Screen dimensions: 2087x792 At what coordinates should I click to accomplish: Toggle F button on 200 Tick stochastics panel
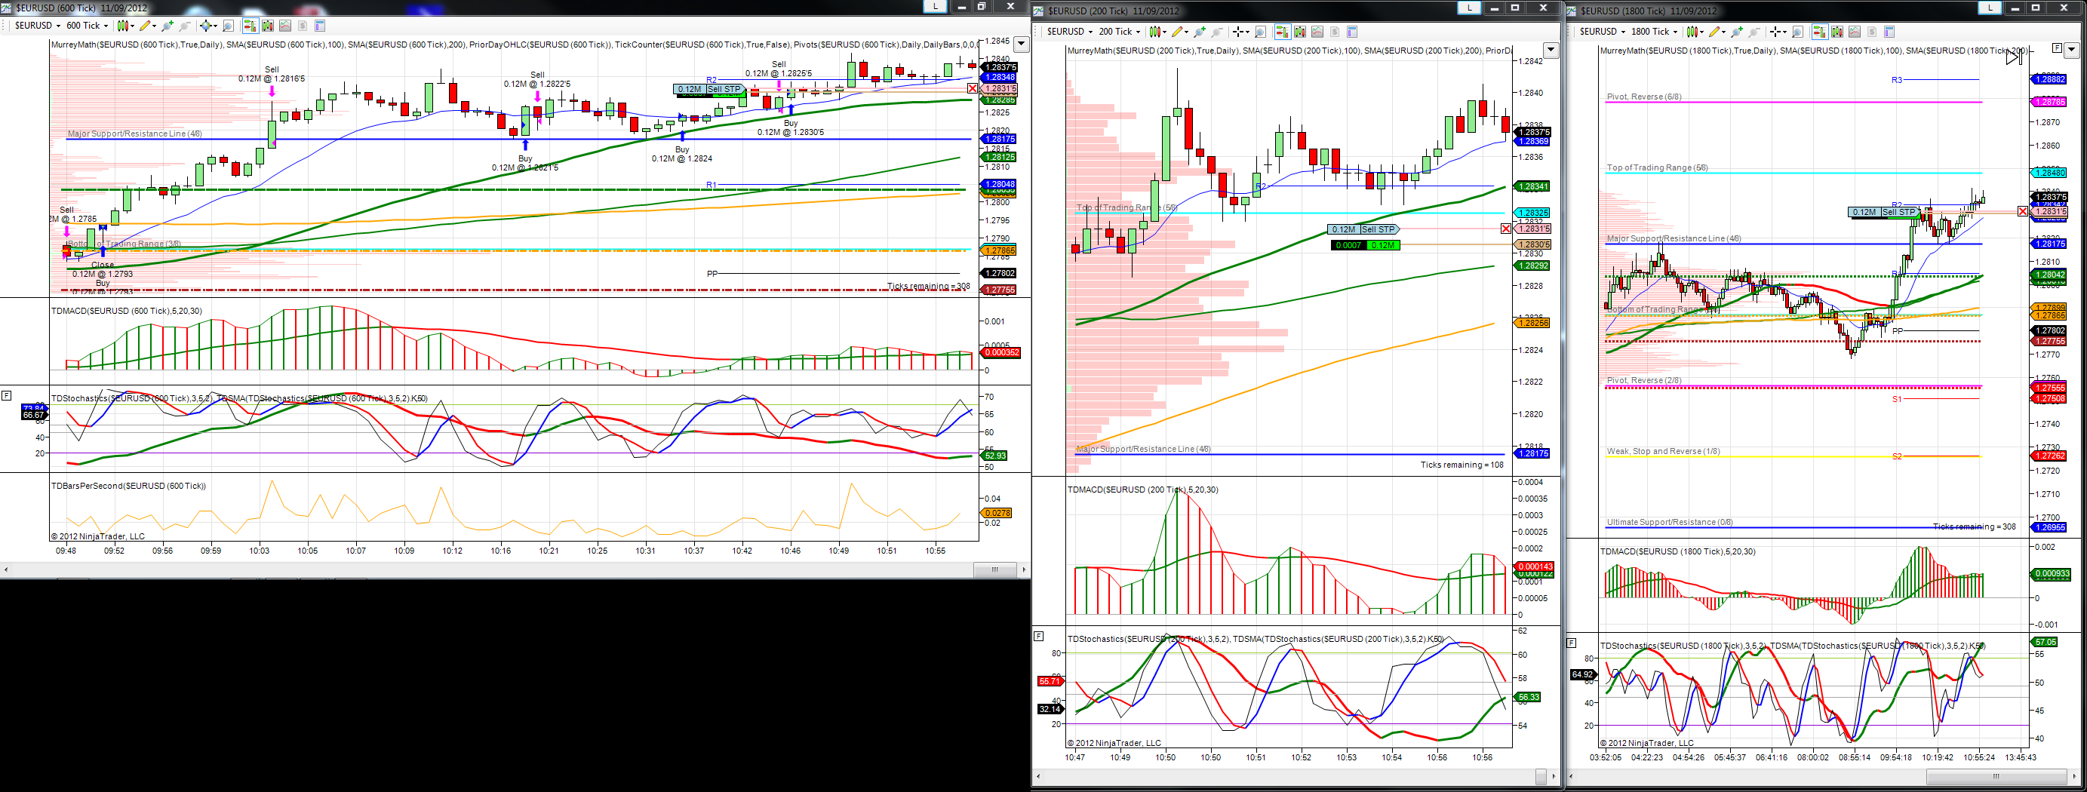(1039, 637)
